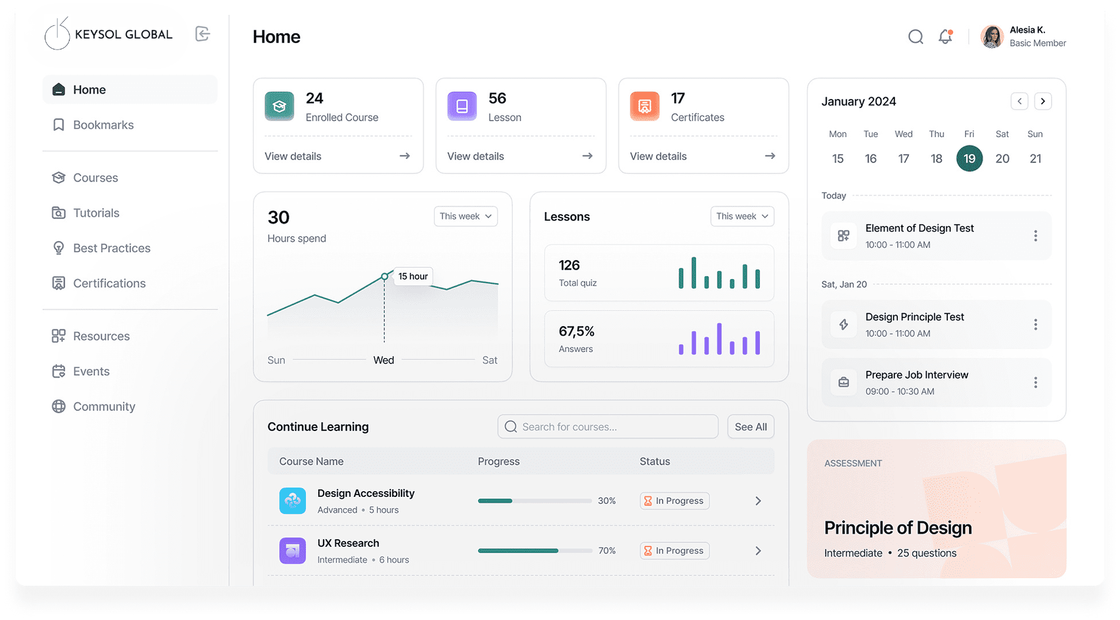Image resolution: width=1120 pixels, height=620 pixels.
Task: Expand Hours spend This week dropdown
Action: [x=466, y=217]
